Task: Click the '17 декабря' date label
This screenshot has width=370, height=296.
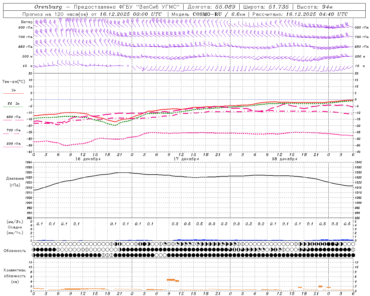Action: pyautogui.click(x=186, y=159)
